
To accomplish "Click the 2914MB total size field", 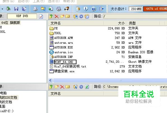I will point(135,9).
